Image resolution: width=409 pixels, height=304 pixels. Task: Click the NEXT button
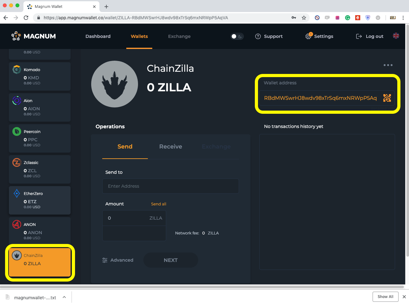point(171,260)
